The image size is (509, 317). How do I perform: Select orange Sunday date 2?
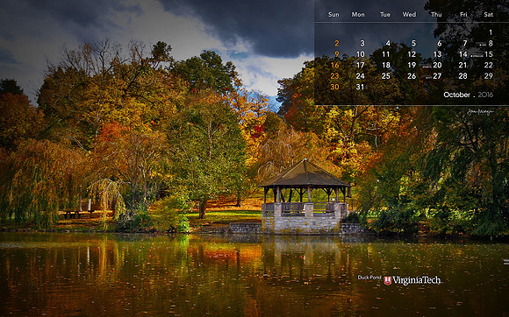337,43
